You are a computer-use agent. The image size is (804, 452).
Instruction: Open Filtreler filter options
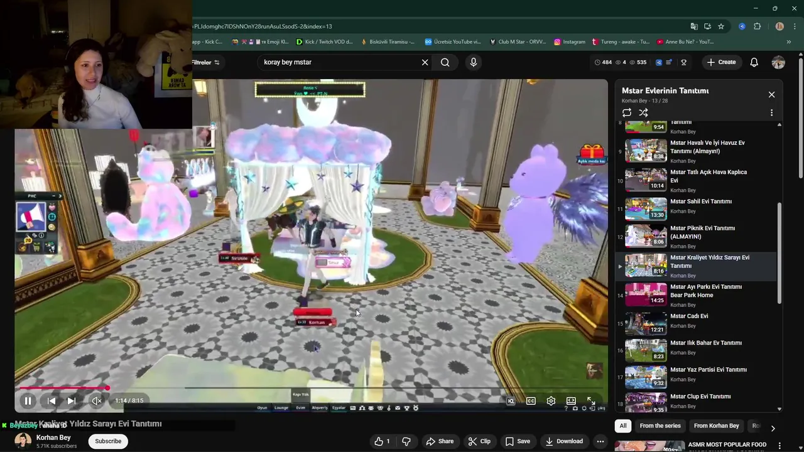tap(206, 62)
